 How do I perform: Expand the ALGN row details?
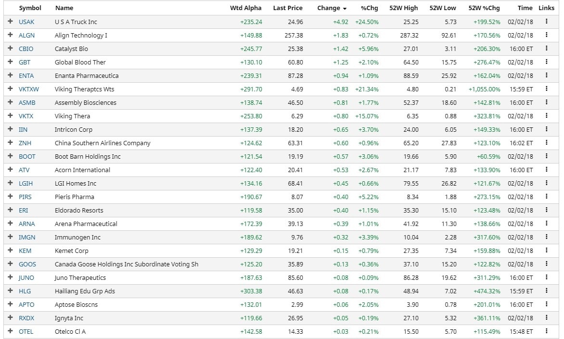[x=10, y=35]
